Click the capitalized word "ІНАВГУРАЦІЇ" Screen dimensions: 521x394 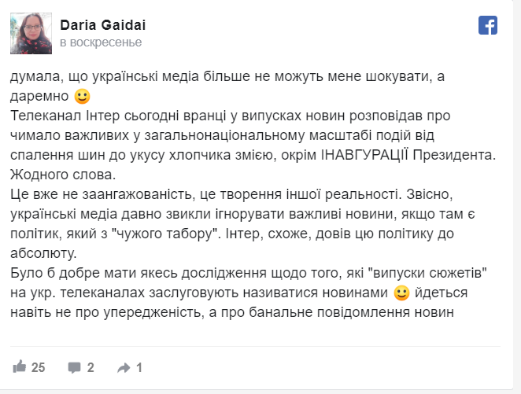tap(364, 155)
